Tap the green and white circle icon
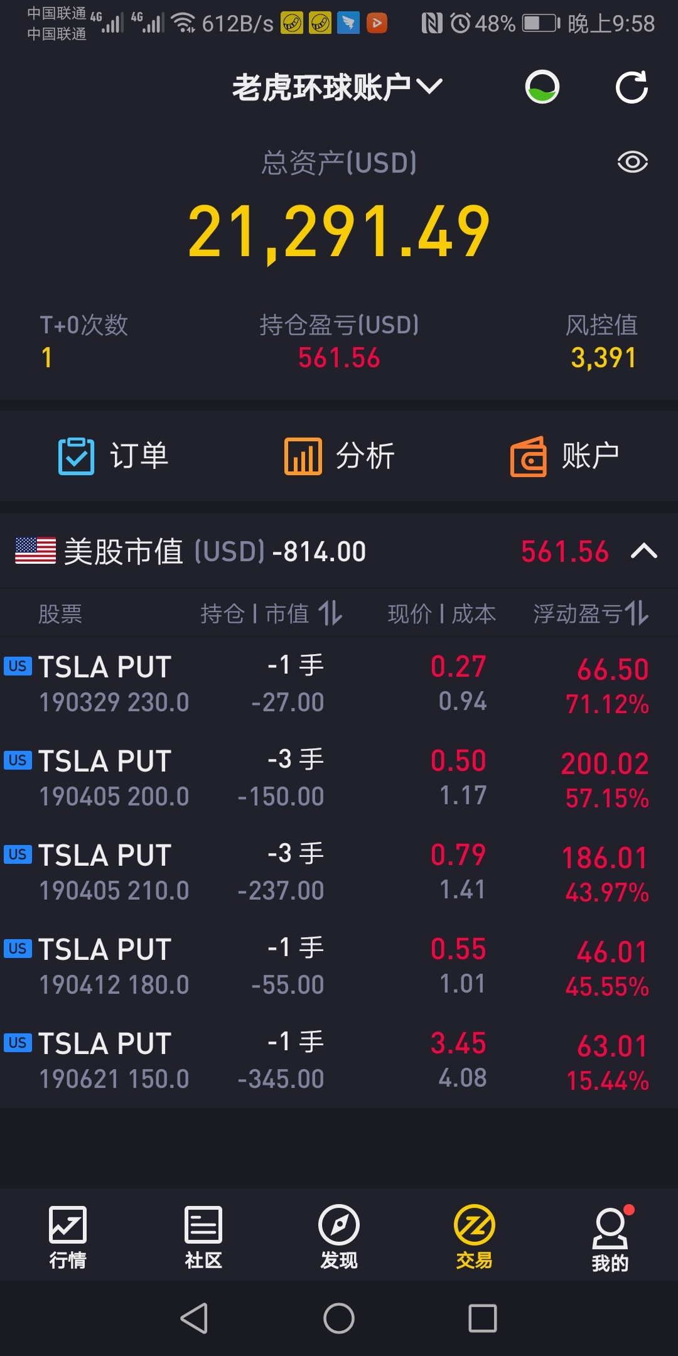 (x=542, y=87)
